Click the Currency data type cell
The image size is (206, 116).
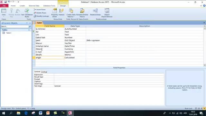point(75,49)
